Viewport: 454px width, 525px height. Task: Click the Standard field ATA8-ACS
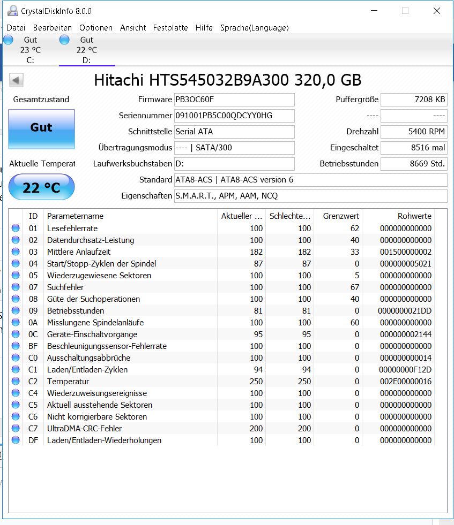pyautogui.click(x=310, y=180)
